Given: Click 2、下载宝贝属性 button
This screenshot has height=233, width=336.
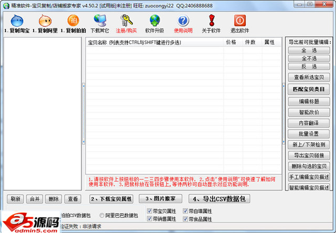Looking at the screenshot, I should click(111, 199).
